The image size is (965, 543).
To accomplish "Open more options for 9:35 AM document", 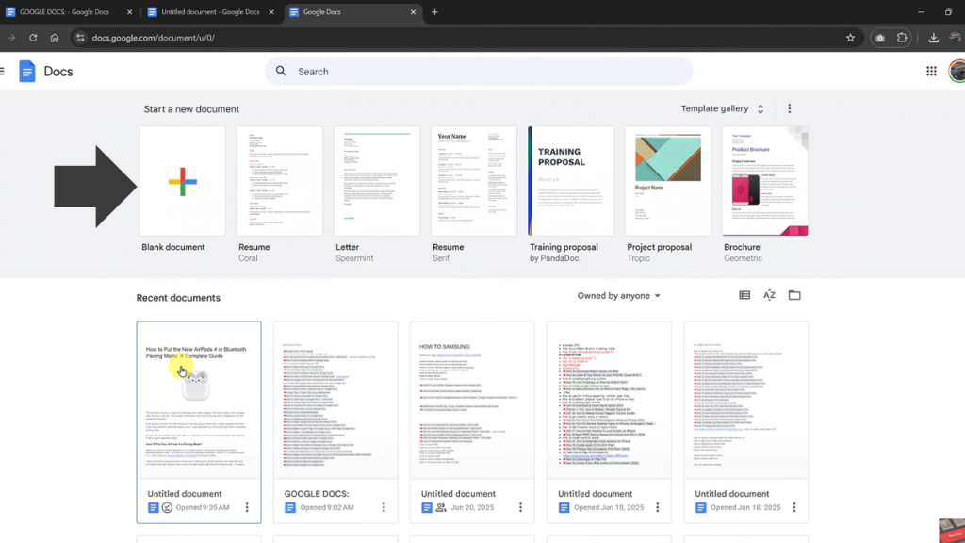I will (x=247, y=507).
